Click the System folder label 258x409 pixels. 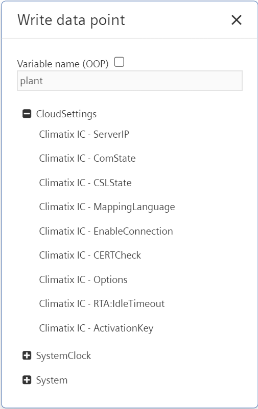pyautogui.click(x=52, y=380)
